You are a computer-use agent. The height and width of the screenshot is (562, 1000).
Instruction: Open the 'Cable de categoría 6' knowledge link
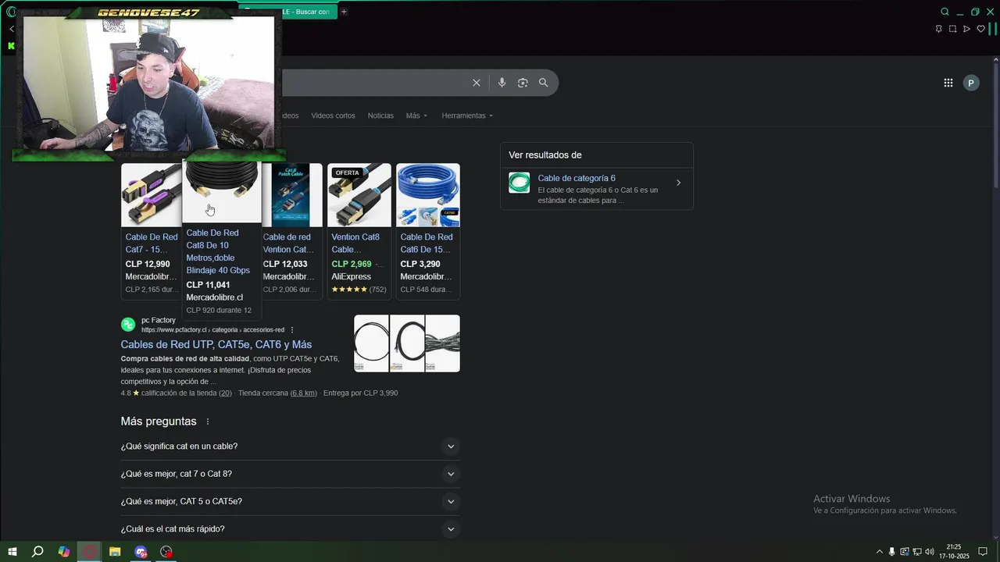click(x=577, y=178)
